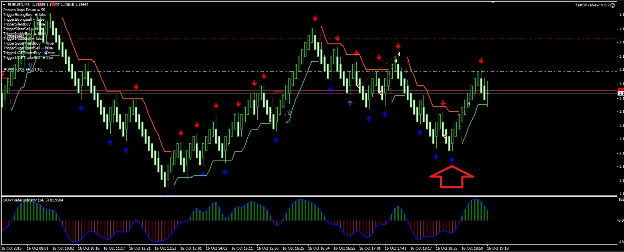Viewport: 624px width, 252px height.
Task: Click the 0.00 level on indicator scale
Action: click(620, 220)
